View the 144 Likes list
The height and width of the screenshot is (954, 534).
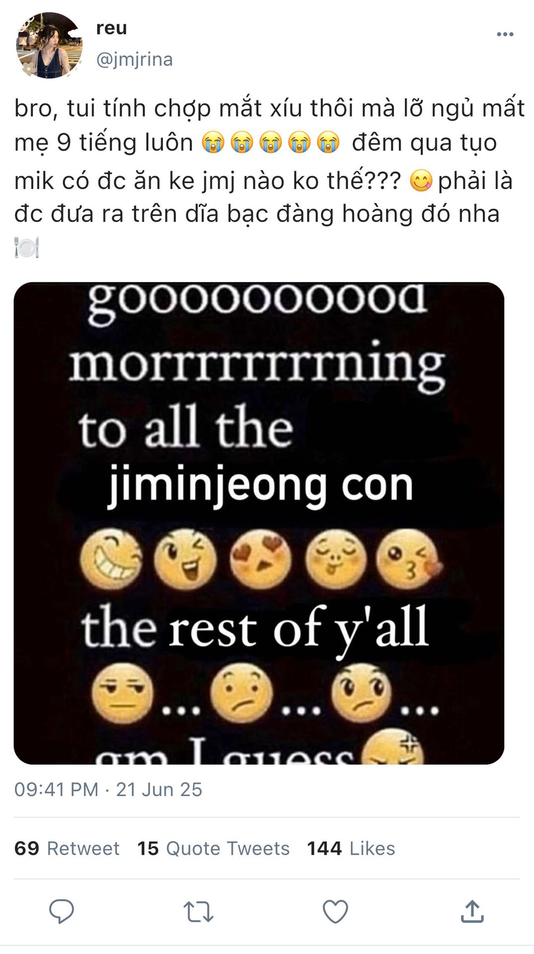[x=351, y=849]
